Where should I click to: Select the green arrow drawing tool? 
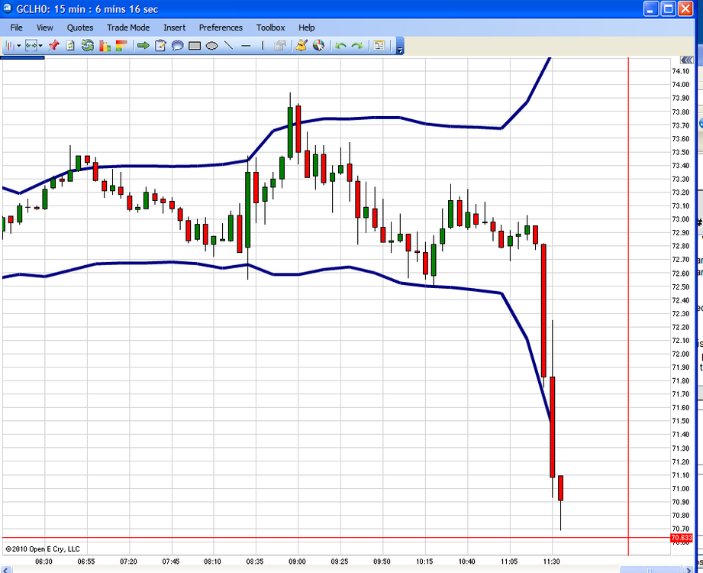pos(143,45)
